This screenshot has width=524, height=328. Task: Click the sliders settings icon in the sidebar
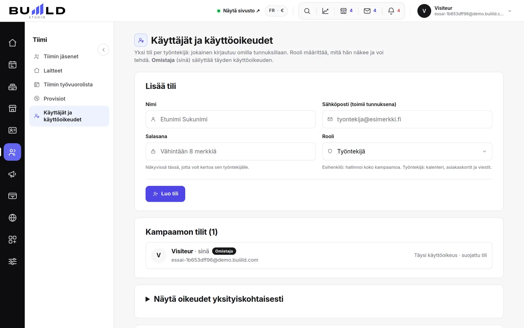click(x=12, y=261)
